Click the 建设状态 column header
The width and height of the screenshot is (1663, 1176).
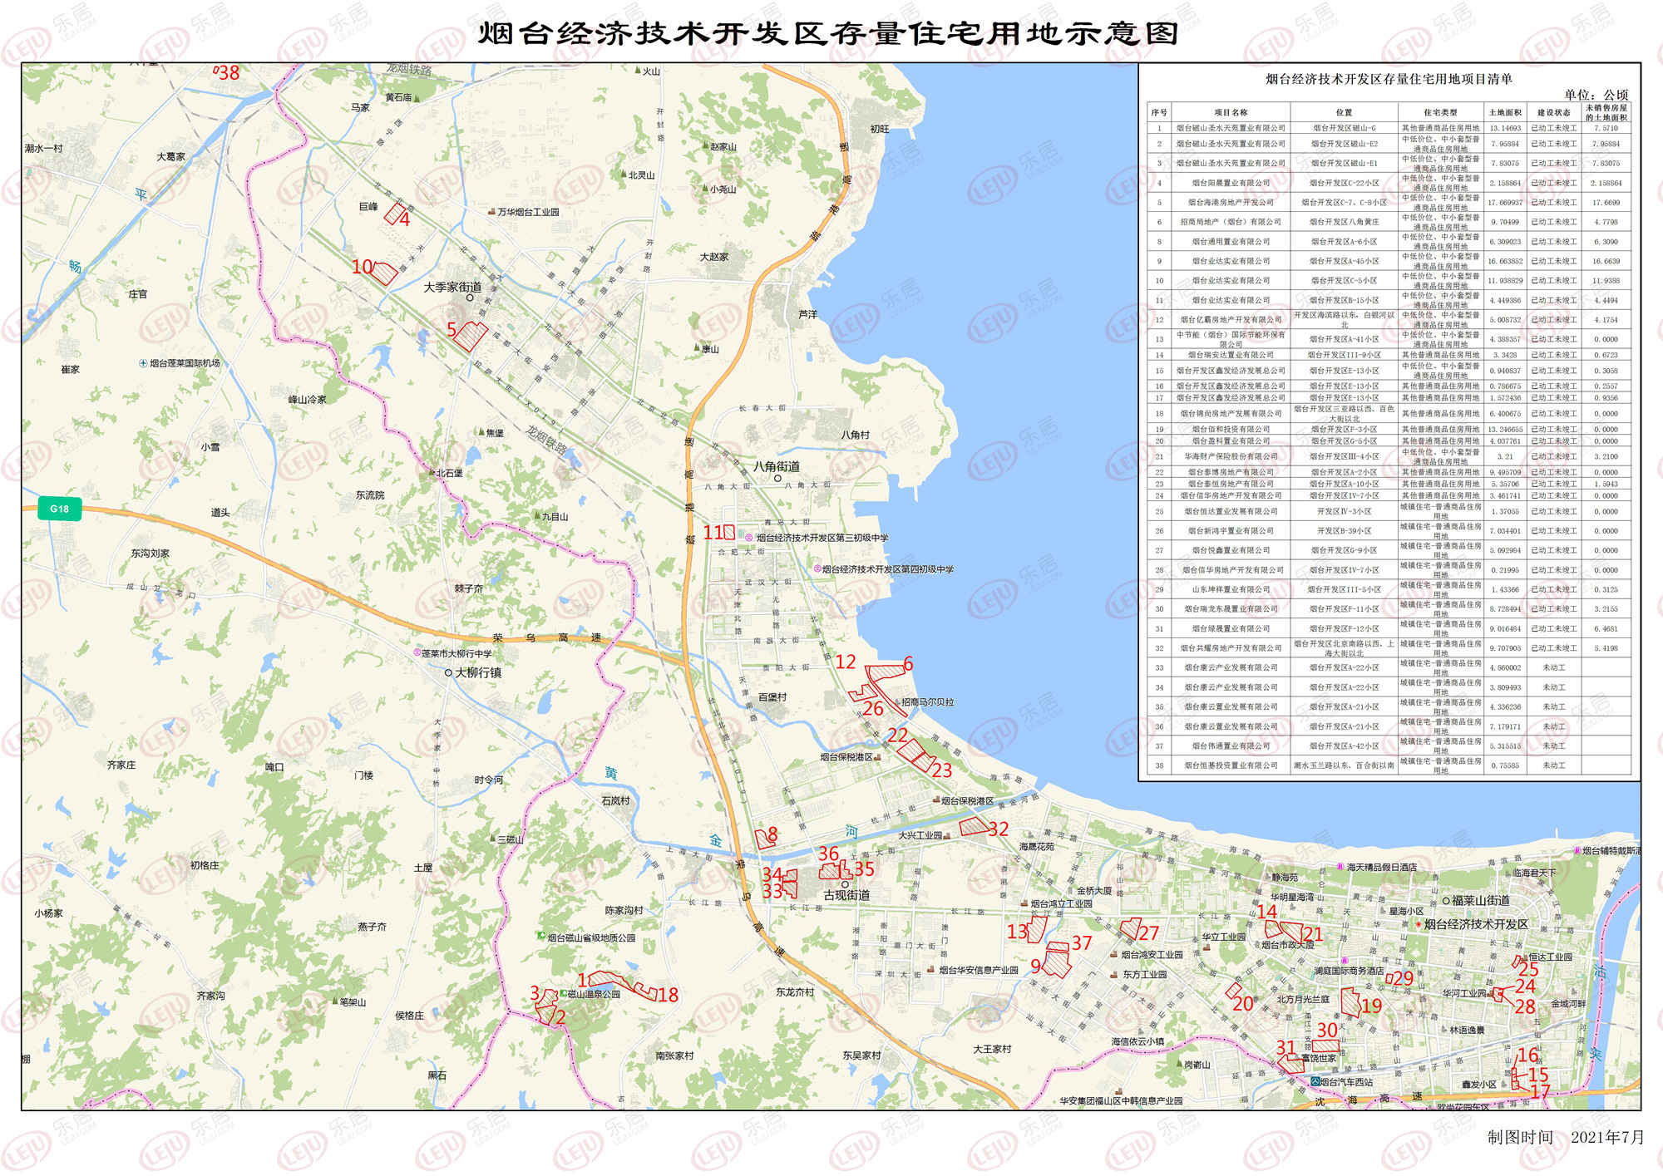click(x=1553, y=113)
